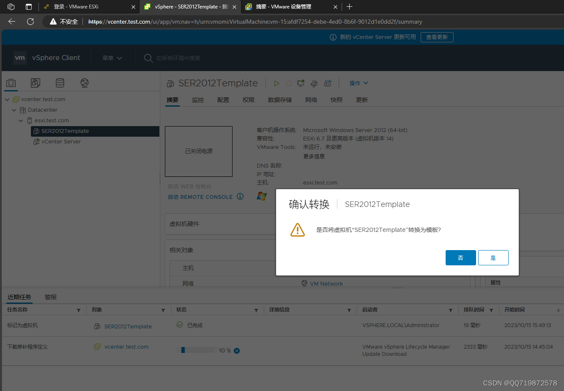Screen dimensions: 564x391
Task: Switch to the 网络 tab
Action: tap(311, 100)
